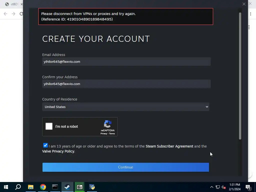Open the notification center icon
Viewport: 256px width, 192px height.
[x=248, y=187]
